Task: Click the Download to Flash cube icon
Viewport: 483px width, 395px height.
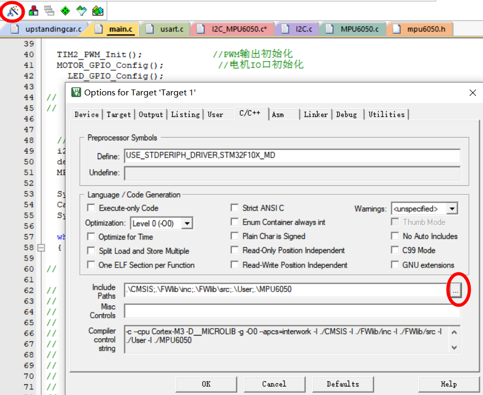Action: pos(33,10)
